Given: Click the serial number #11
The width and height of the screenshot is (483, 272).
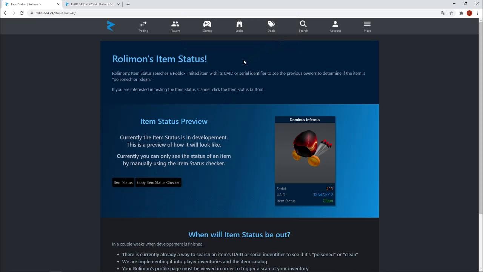Looking at the screenshot, I should tap(329, 189).
